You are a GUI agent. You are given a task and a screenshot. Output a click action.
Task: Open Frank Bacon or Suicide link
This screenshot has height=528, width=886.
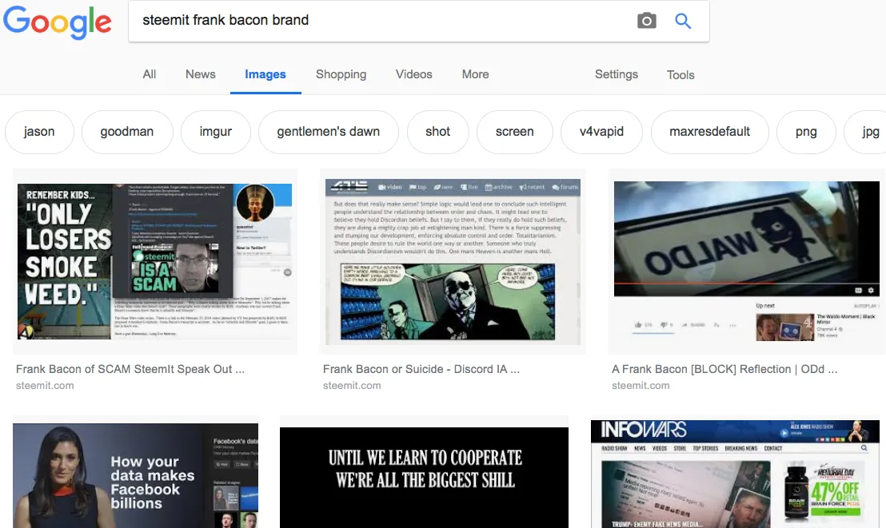(421, 369)
